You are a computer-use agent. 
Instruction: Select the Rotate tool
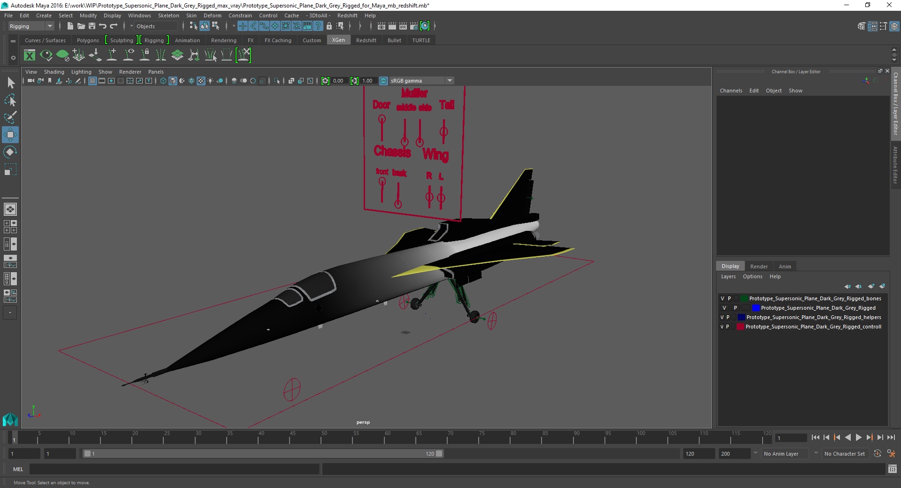tap(10, 152)
